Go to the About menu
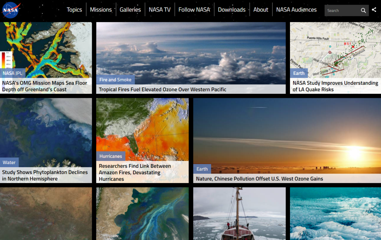Screen dimensions: 381x240 [x=261, y=10]
